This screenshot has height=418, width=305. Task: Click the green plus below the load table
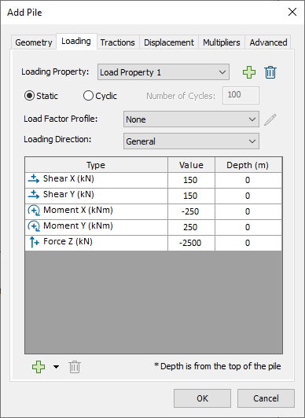tap(39, 367)
